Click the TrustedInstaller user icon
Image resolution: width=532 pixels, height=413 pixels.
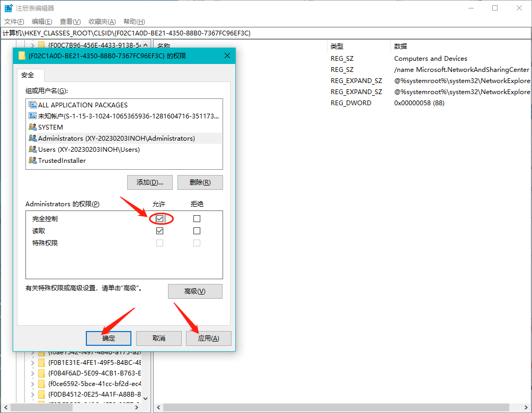pyautogui.click(x=32, y=160)
